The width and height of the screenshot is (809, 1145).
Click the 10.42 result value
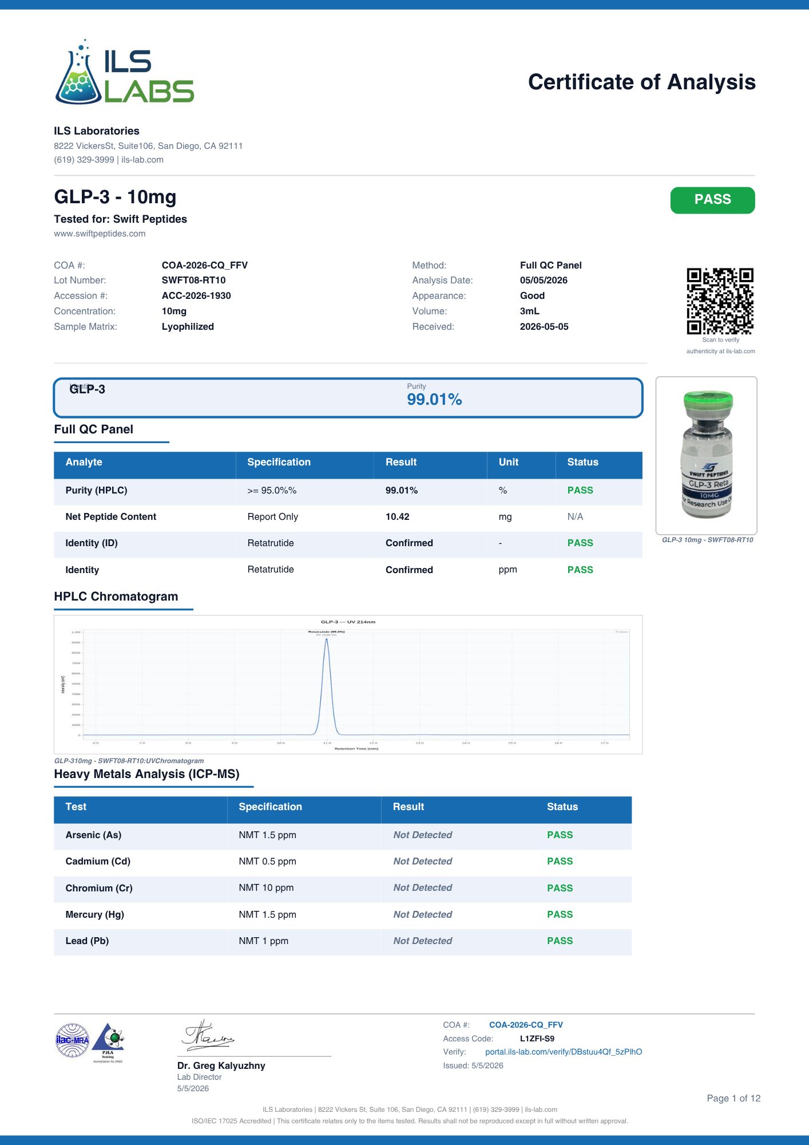[x=397, y=516]
